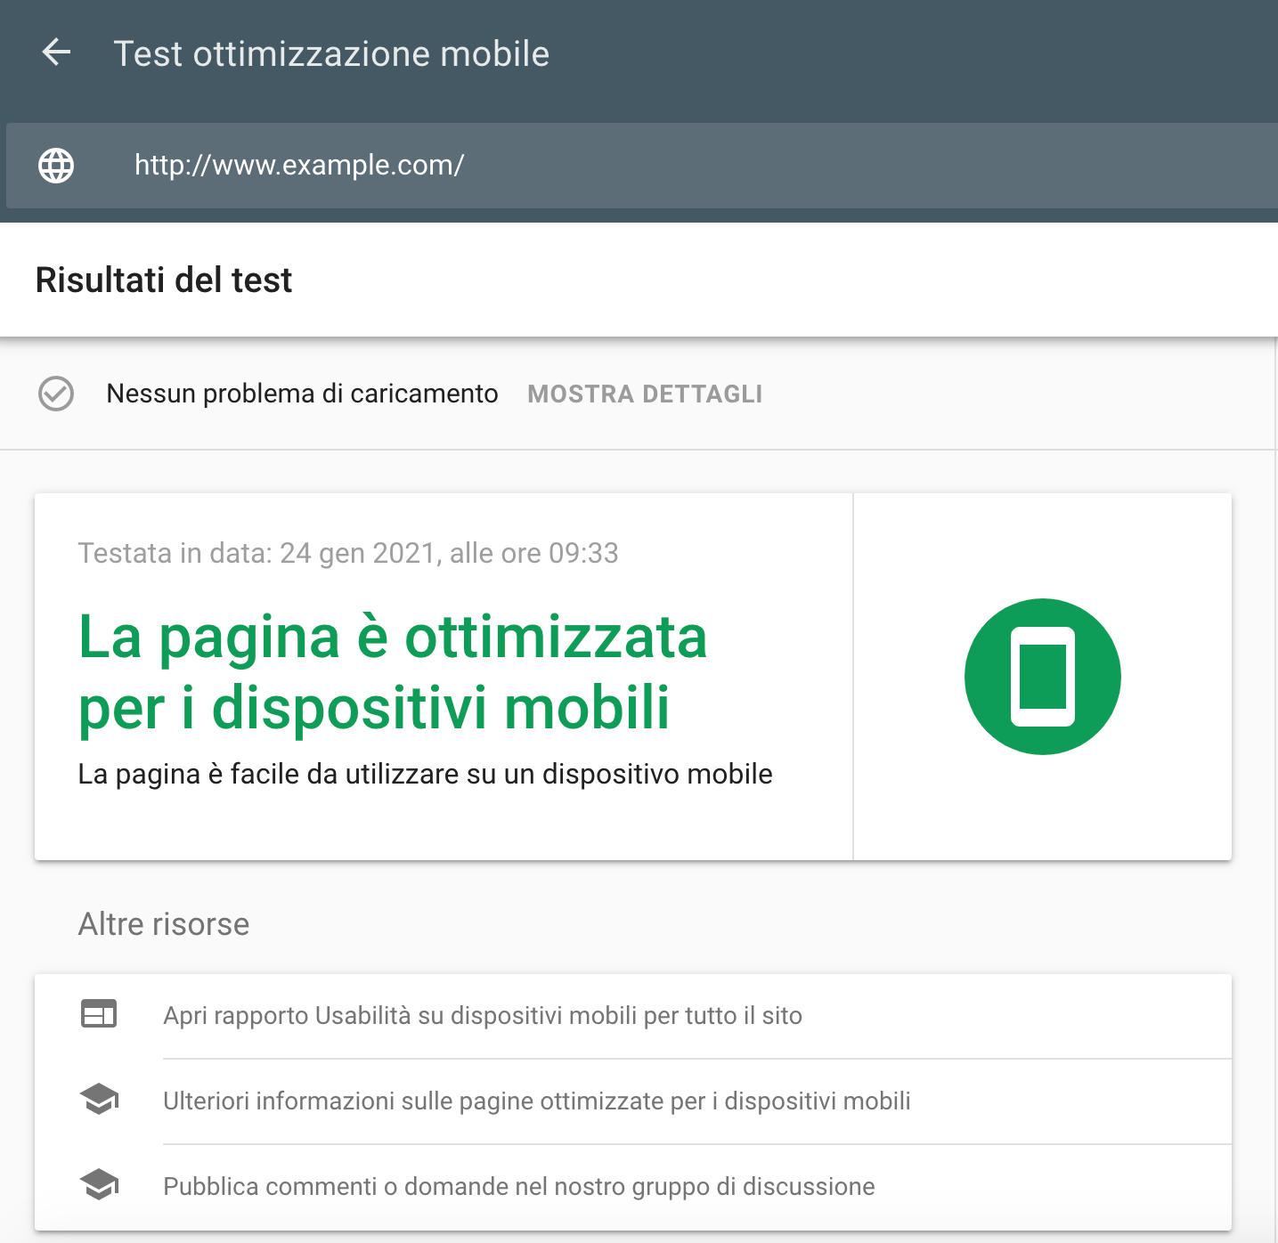This screenshot has width=1278, height=1243.
Task: Click the Altre risorse section heading
Action: tap(164, 924)
